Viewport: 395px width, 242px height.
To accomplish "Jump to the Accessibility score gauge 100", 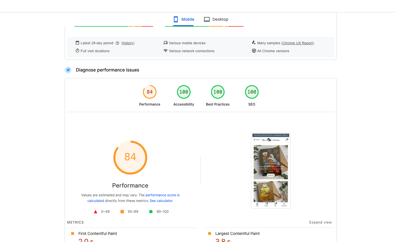I will (184, 92).
